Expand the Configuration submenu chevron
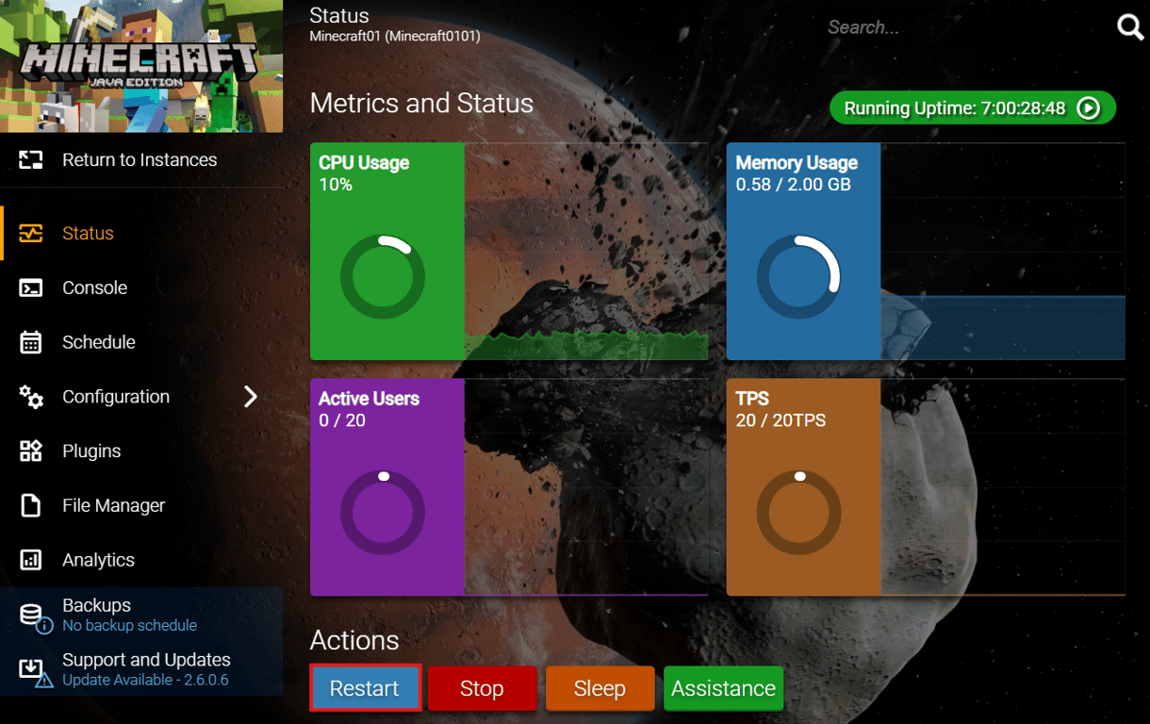This screenshot has height=724, width=1150. (251, 397)
